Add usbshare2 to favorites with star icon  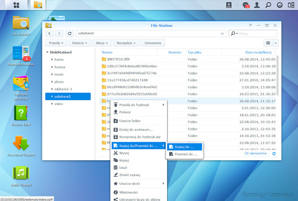pos(222,33)
